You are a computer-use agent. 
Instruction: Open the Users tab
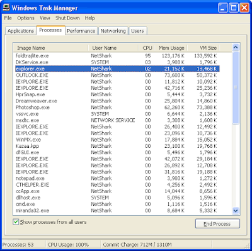coord(137,31)
